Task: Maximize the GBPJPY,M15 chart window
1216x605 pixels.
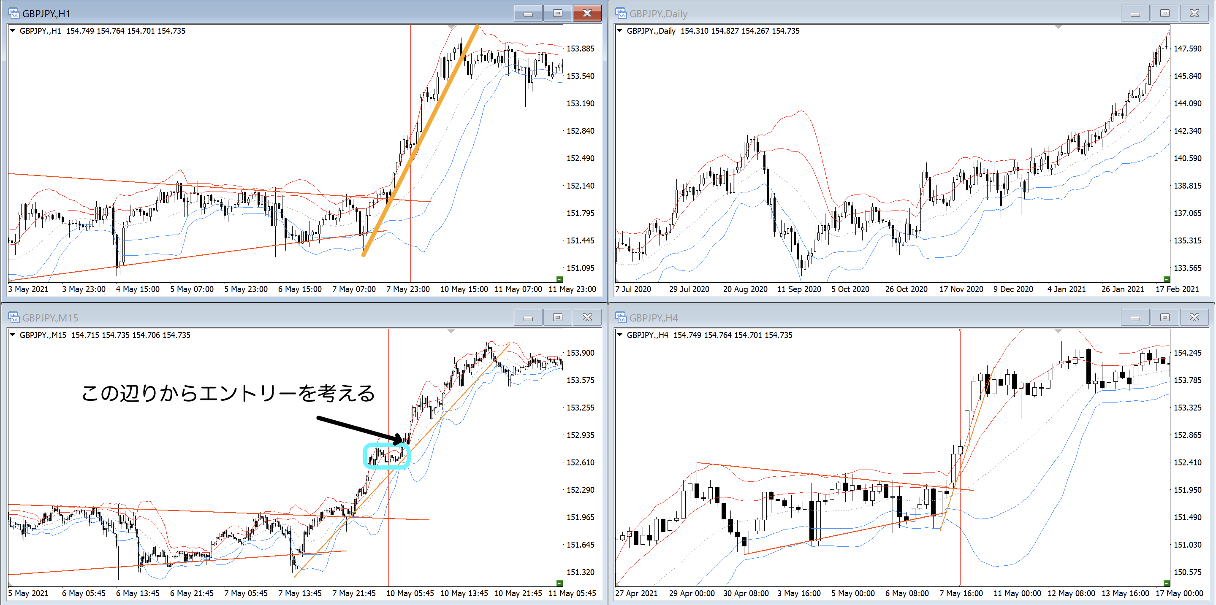Action: pyautogui.click(x=557, y=317)
